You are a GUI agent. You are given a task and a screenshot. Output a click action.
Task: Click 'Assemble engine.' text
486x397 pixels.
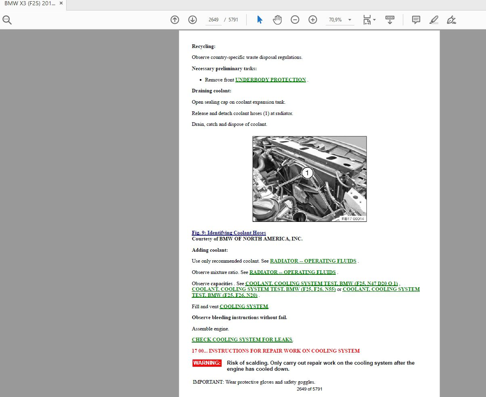click(x=210, y=329)
